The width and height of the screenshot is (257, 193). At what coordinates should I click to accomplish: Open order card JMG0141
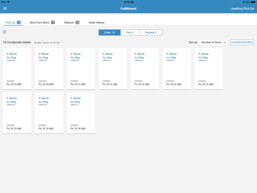(81, 113)
